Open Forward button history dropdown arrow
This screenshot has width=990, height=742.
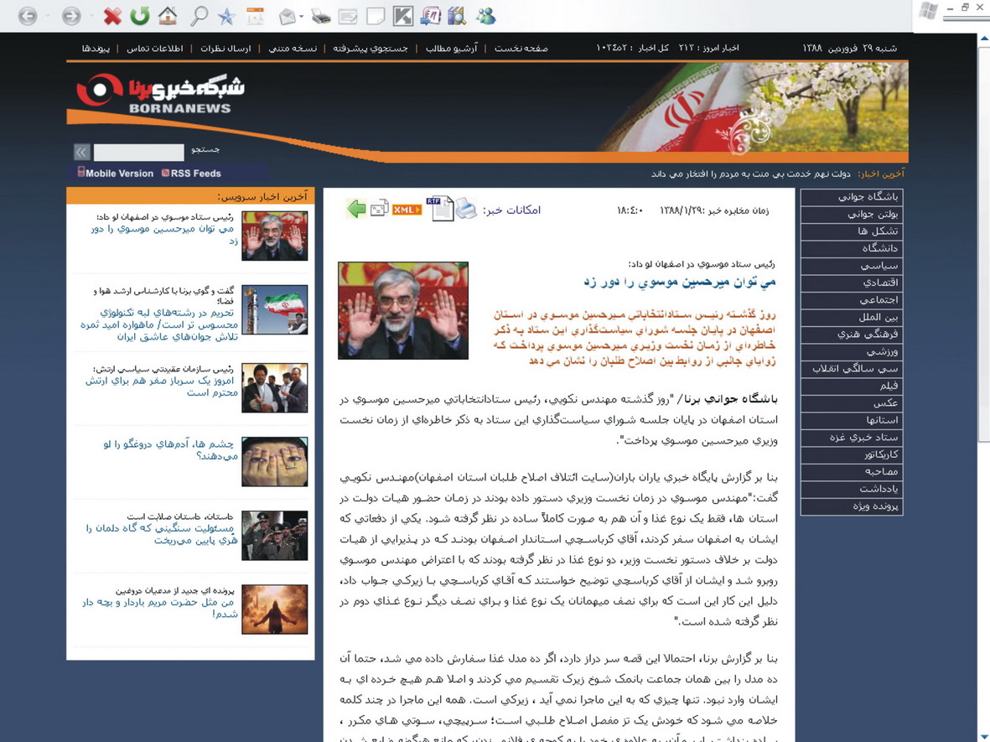click(x=91, y=16)
